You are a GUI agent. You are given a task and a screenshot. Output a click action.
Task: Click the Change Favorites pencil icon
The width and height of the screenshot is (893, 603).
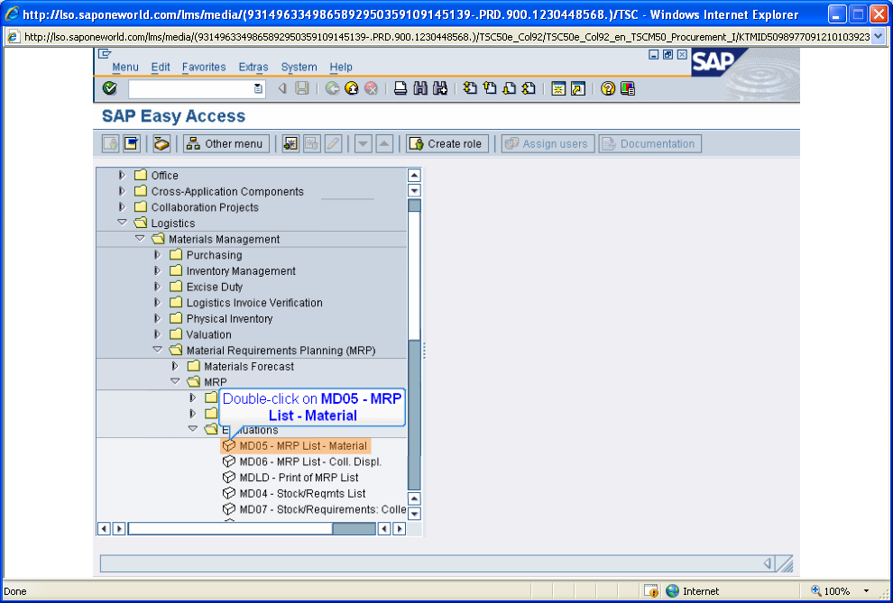tap(333, 143)
